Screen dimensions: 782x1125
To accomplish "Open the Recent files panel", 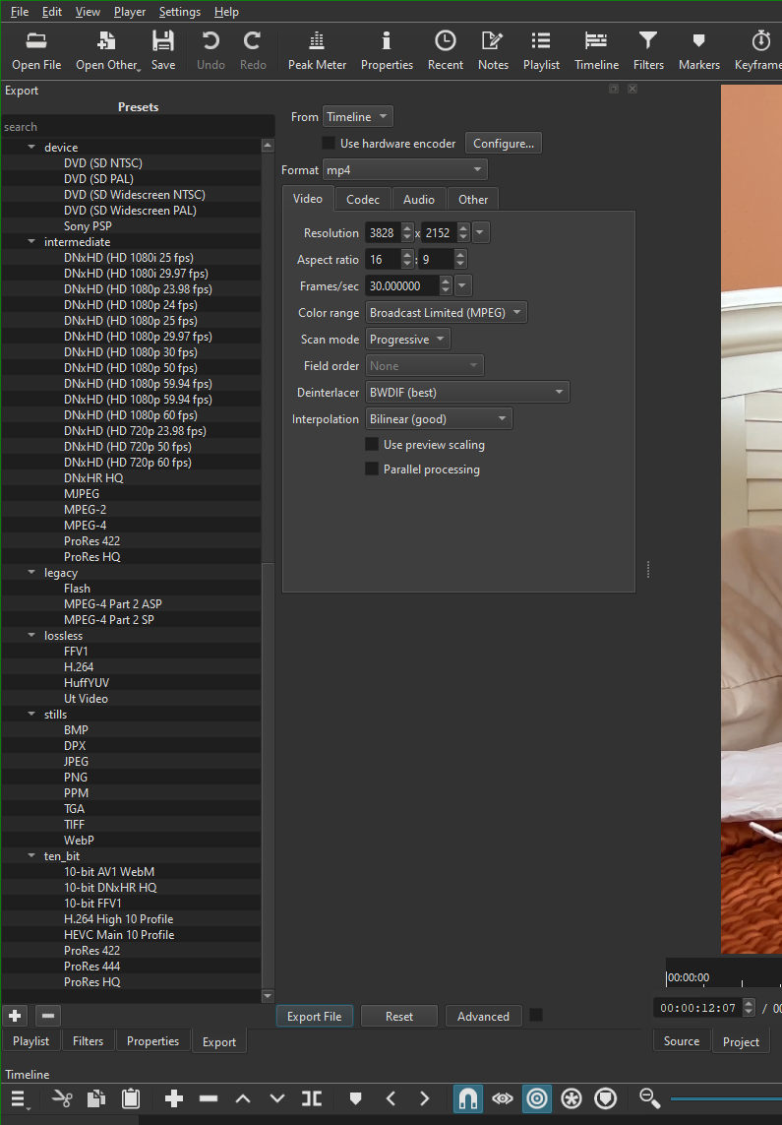I will tap(445, 50).
